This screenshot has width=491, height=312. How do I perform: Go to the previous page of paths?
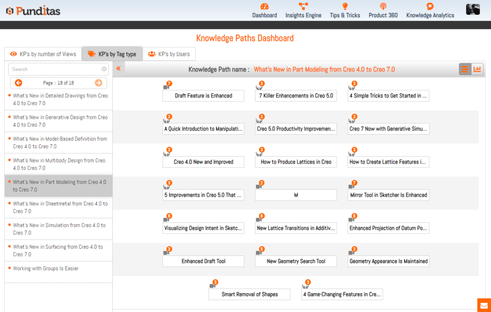tap(19, 83)
